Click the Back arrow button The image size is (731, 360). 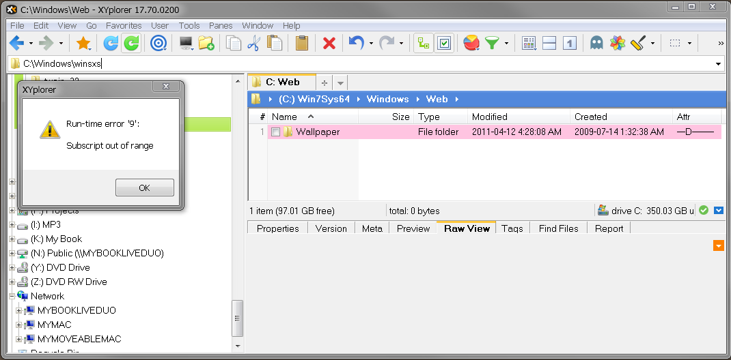pyautogui.click(x=16, y=44)
